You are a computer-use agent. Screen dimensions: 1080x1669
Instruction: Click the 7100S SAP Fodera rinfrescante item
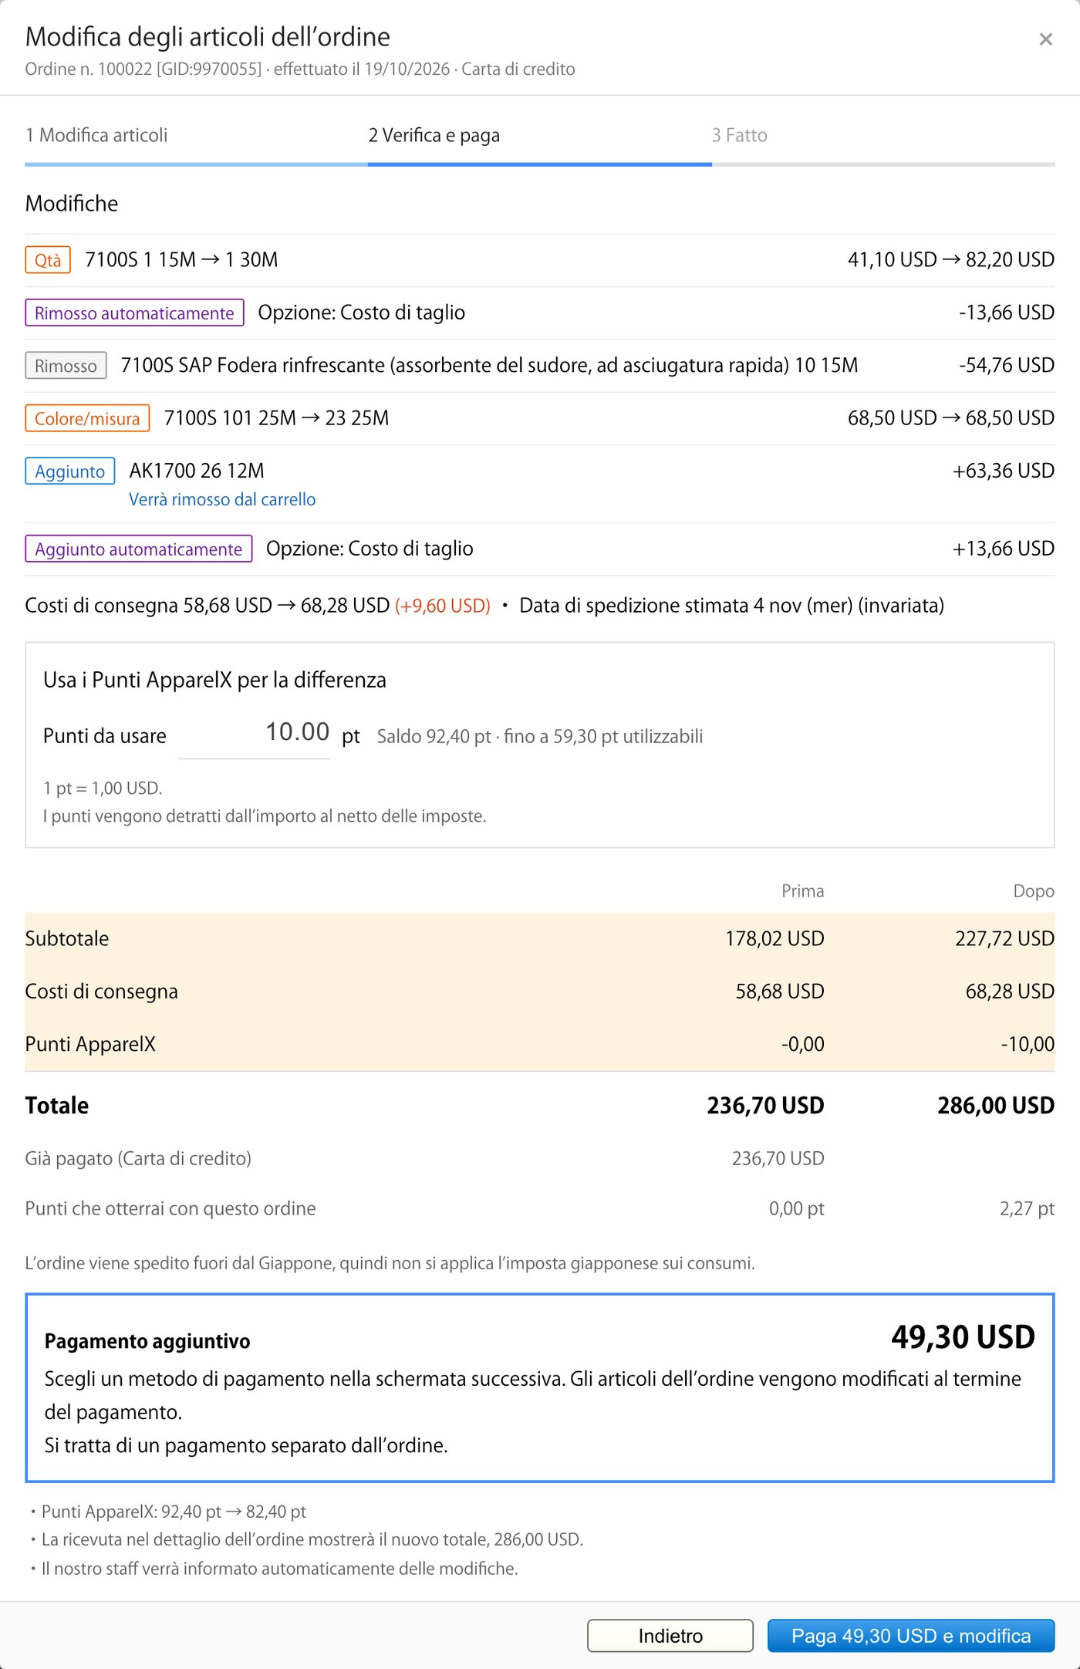pyautogui.click(x=489, y=366)
